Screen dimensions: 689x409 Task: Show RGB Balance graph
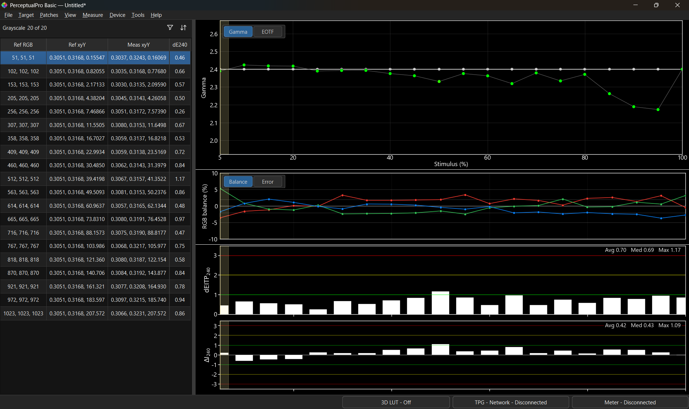(x=238, y=182)
